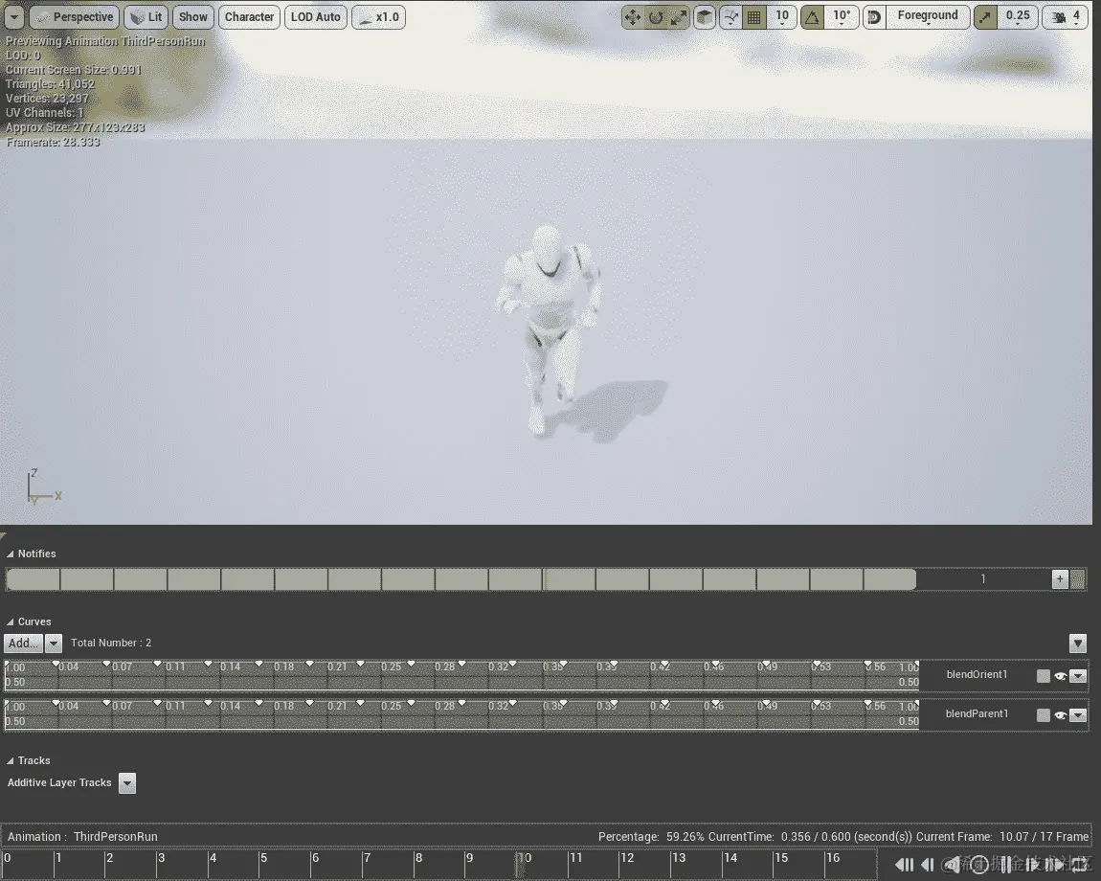Screen dimensions: 1101x881
Task: Click the notify track 1 label
Action: click(983, 579)
